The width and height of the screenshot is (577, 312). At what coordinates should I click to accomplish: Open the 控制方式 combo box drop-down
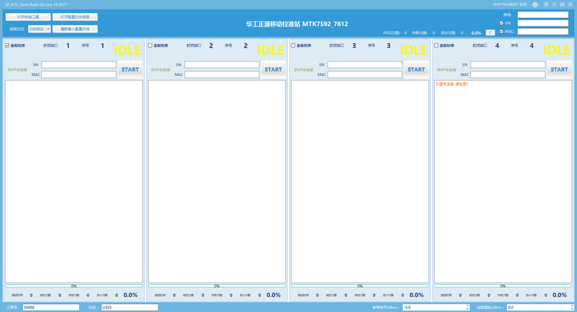point(48,29)
